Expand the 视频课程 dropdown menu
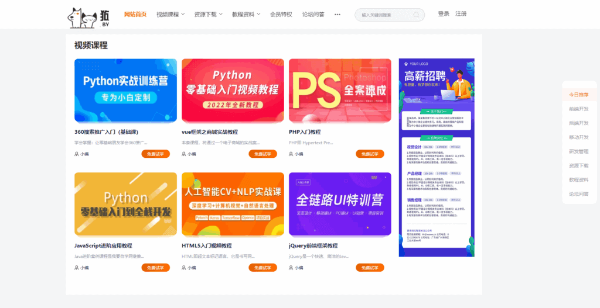Viewport: 600px width, 308px height. pos(171,15)
